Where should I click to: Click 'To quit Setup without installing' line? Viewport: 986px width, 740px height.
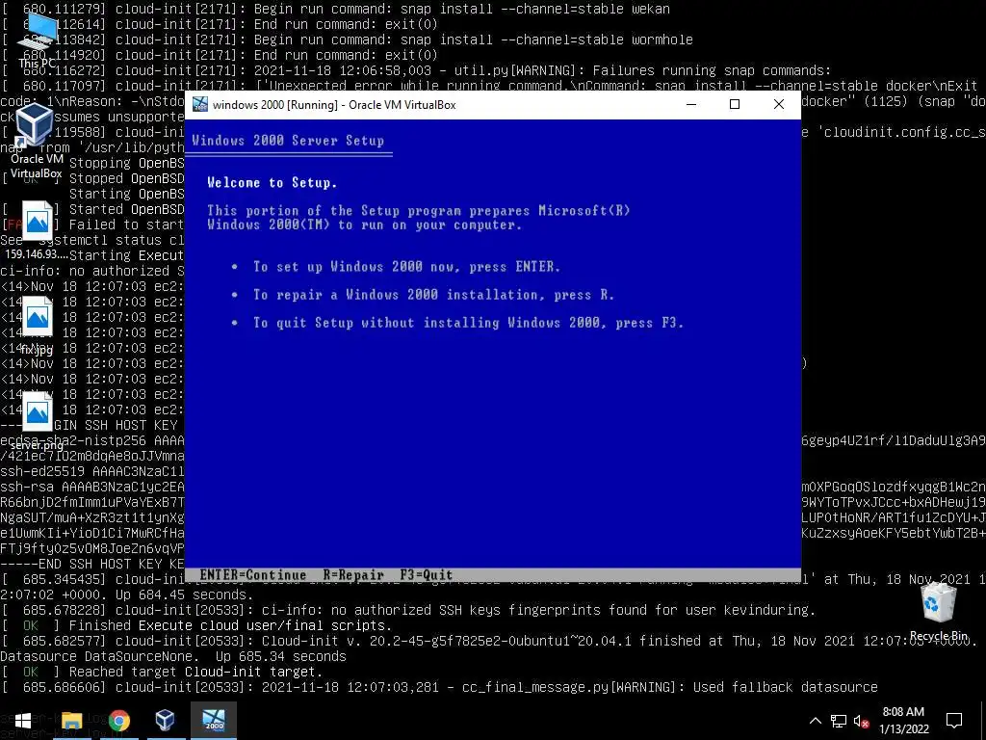(468, 323)
